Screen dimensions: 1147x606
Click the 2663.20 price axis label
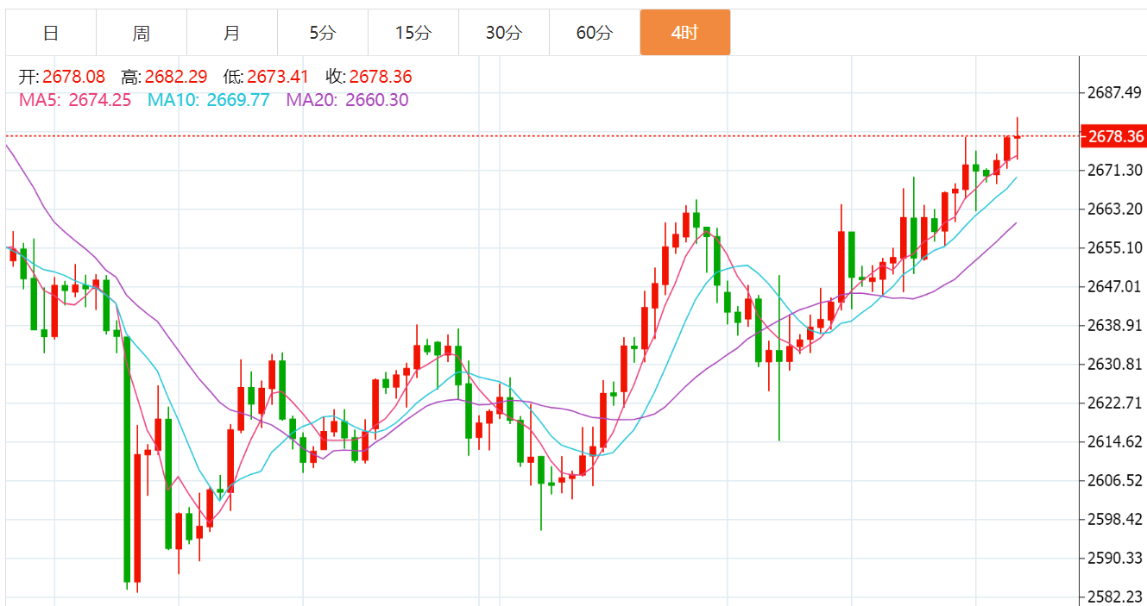(x=1116, y=209)
